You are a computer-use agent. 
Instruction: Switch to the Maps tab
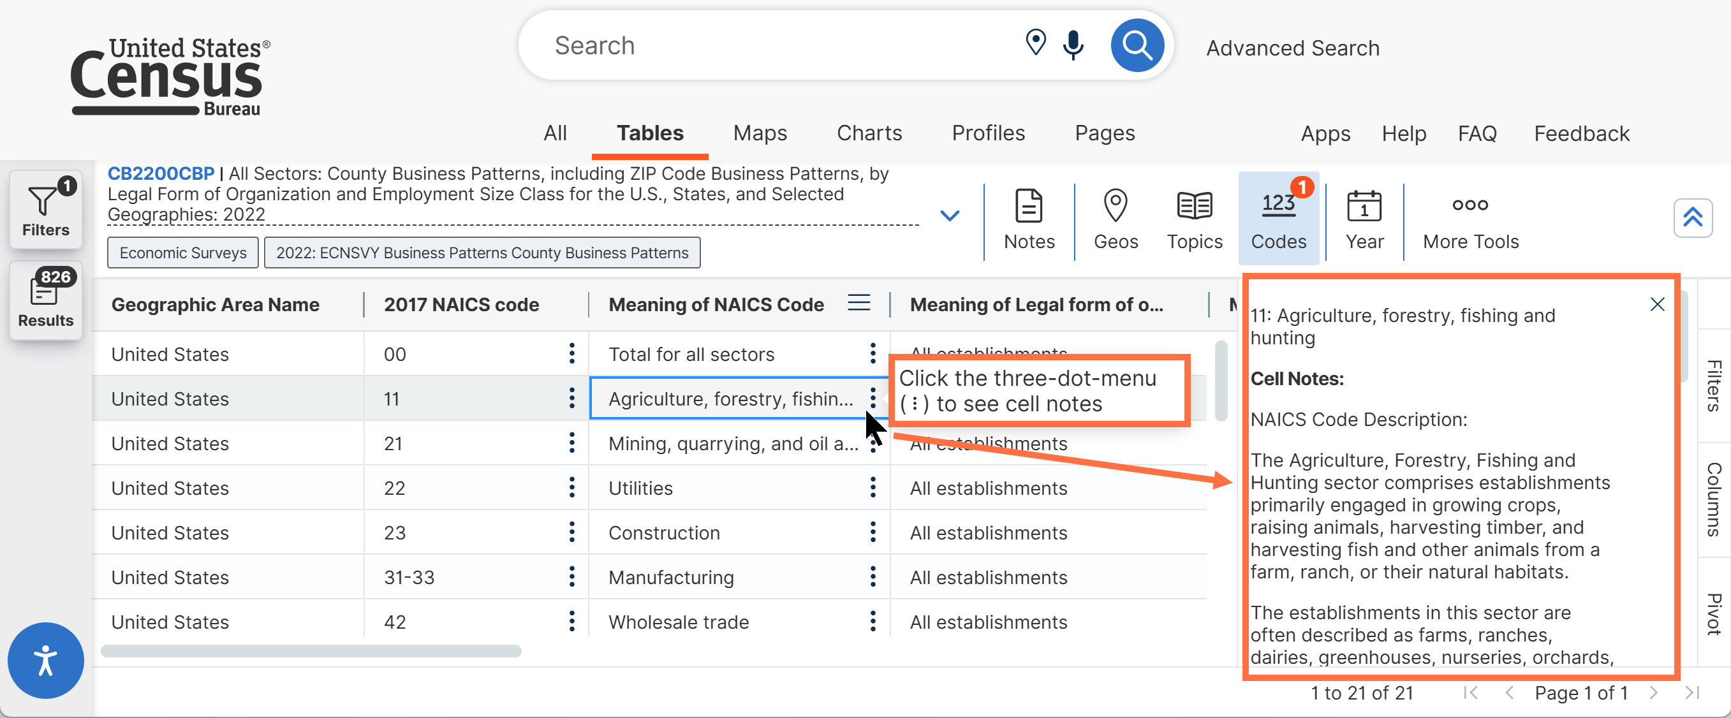[760, 133]
